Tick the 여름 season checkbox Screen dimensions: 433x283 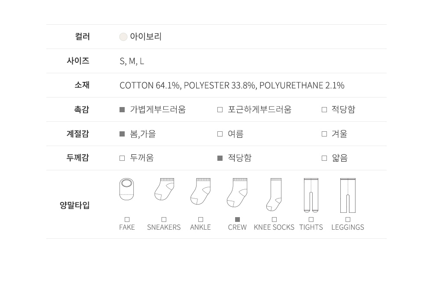[x=220, y=134]
